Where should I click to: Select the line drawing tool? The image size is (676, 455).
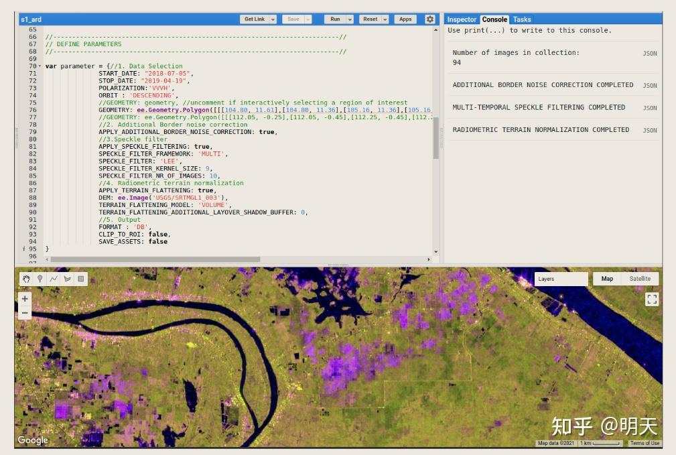pyautogui.click(x=54, y=278)
